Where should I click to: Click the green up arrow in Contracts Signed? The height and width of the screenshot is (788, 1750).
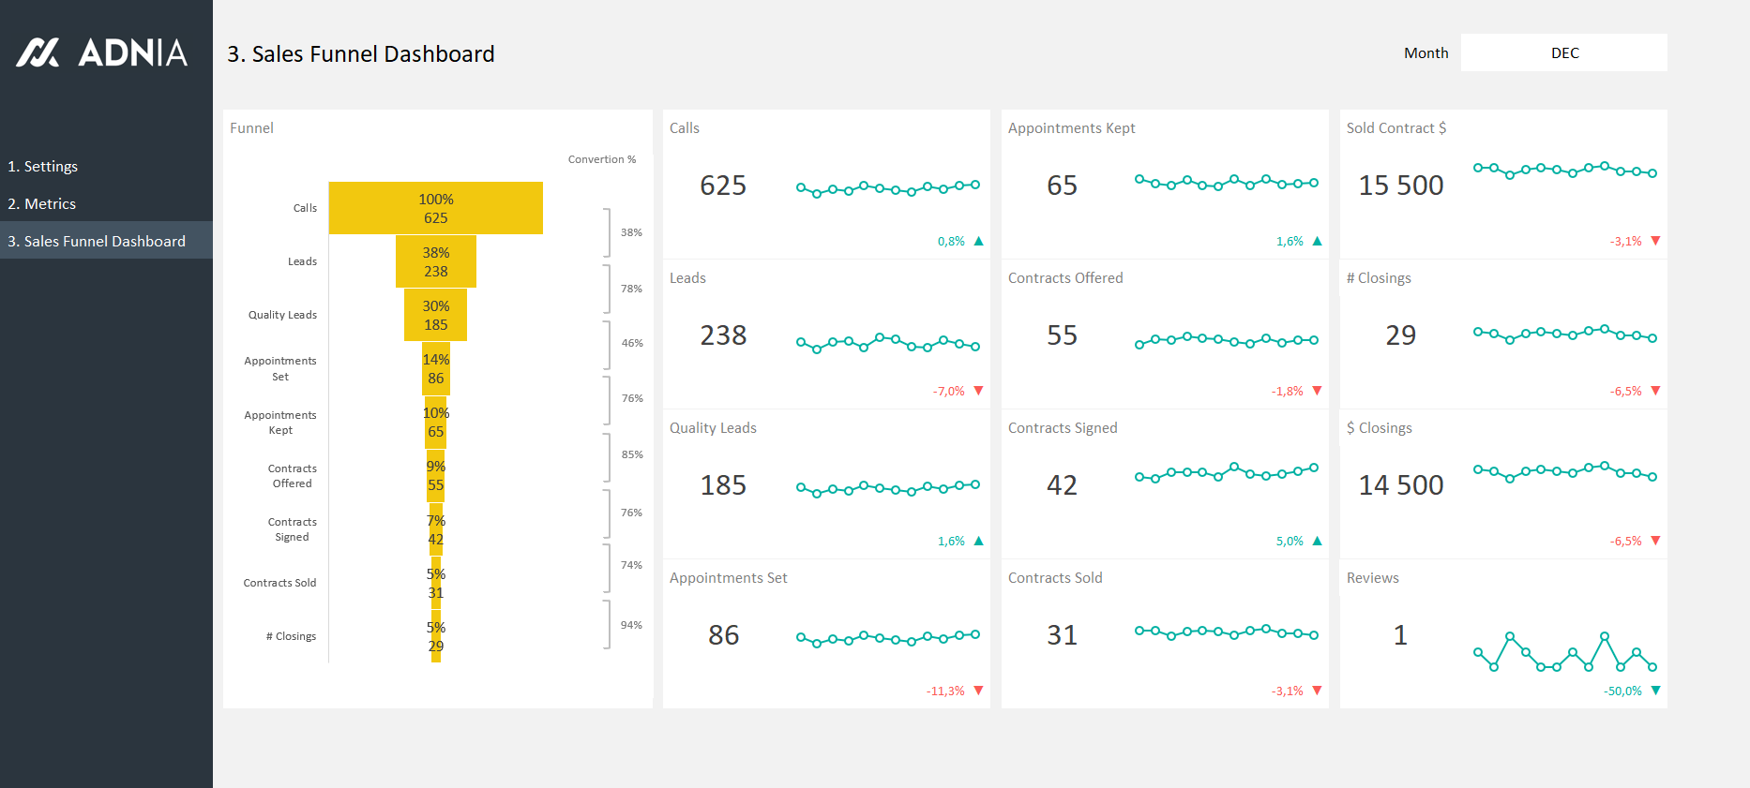(x=1317, y=541)
